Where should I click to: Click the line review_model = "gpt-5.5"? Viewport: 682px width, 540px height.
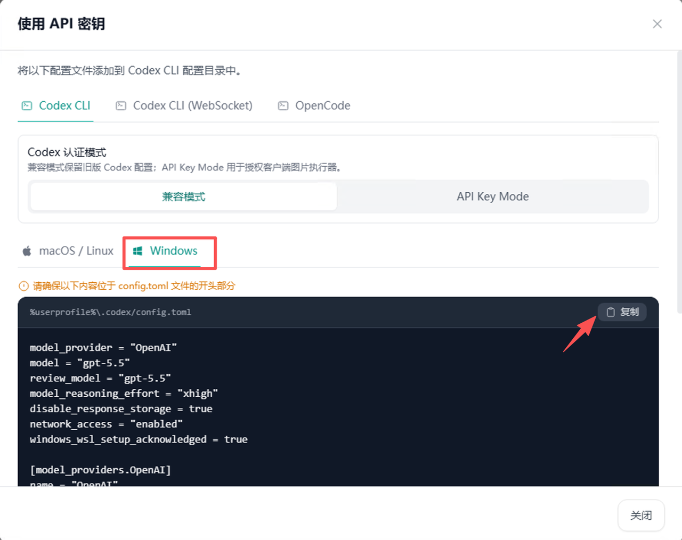[100, 378]
